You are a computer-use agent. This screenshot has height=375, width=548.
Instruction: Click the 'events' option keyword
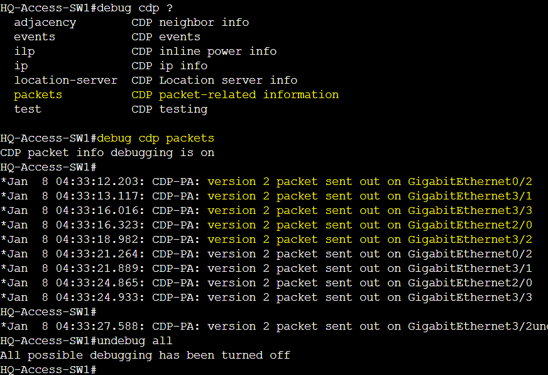[x=35, y=36]
